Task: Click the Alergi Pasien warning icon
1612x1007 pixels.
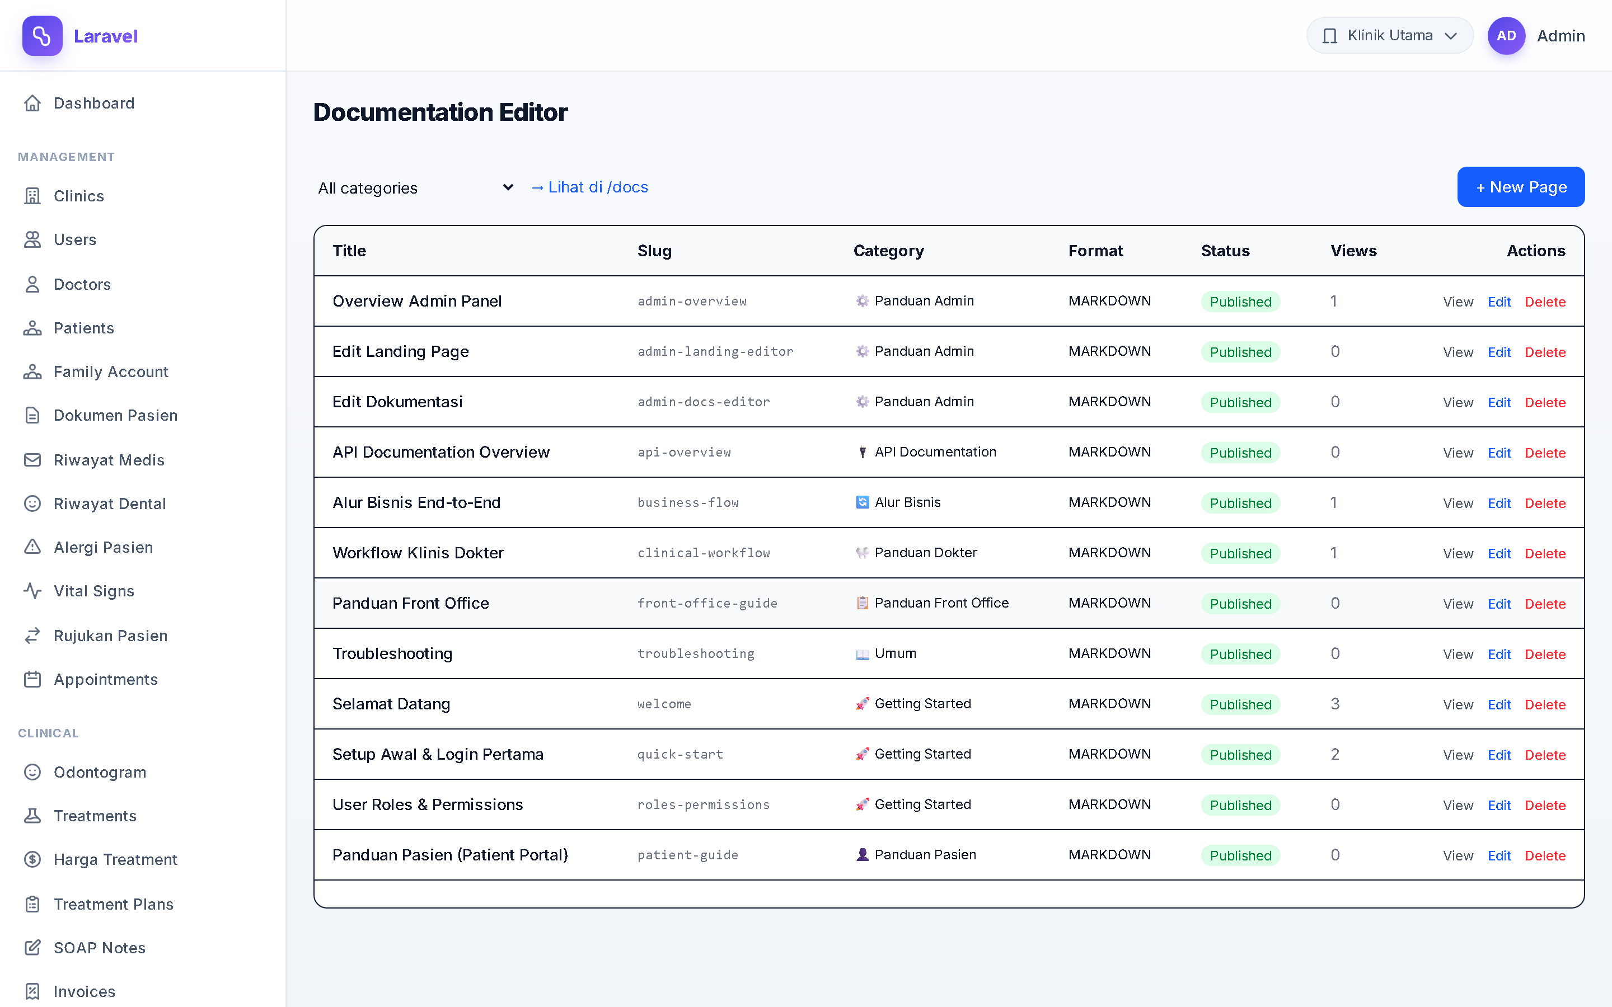Action: (32, 548)
